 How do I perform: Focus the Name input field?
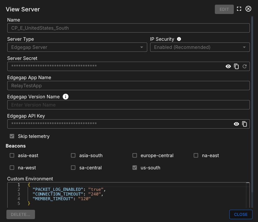[x=129, y=28]
